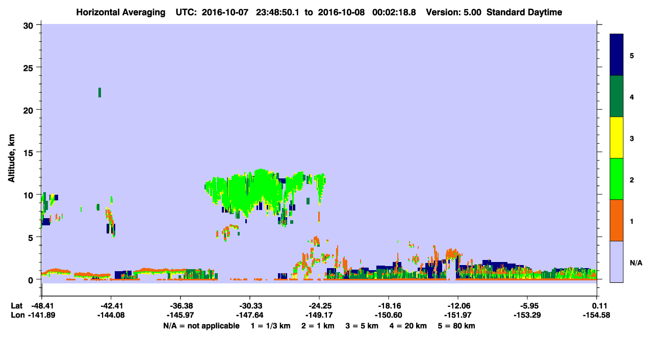Click the latitude value -12.06
Viewport: 663px width, 340px height.
click(458, 306)
